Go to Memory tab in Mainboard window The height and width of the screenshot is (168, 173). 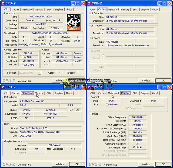(x=39, y=93)
